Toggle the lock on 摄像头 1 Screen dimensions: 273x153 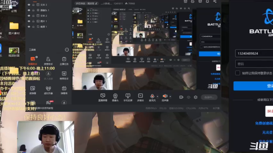point(33,10)
